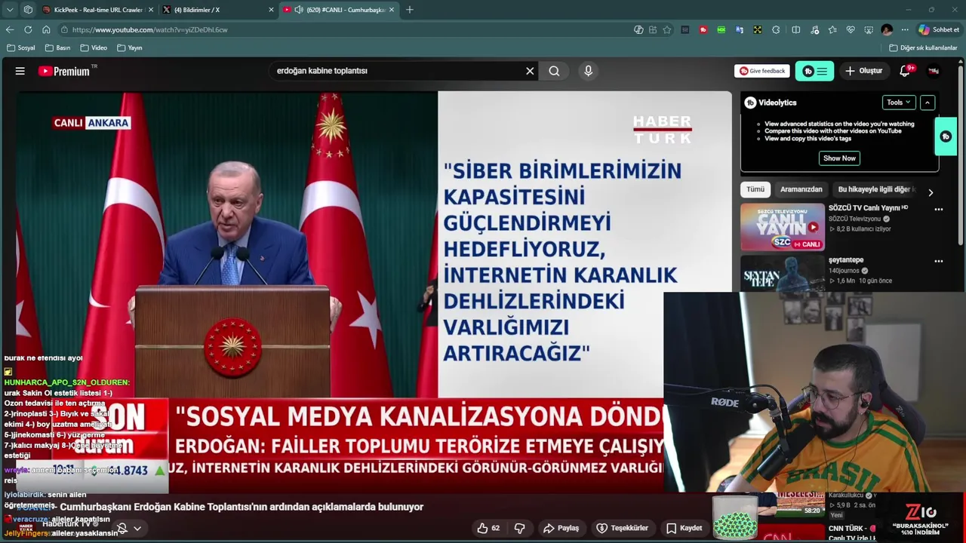Open the şeytantepe video thumbnail
This screenshot has width=966, height=543.
tap(783, 274)
